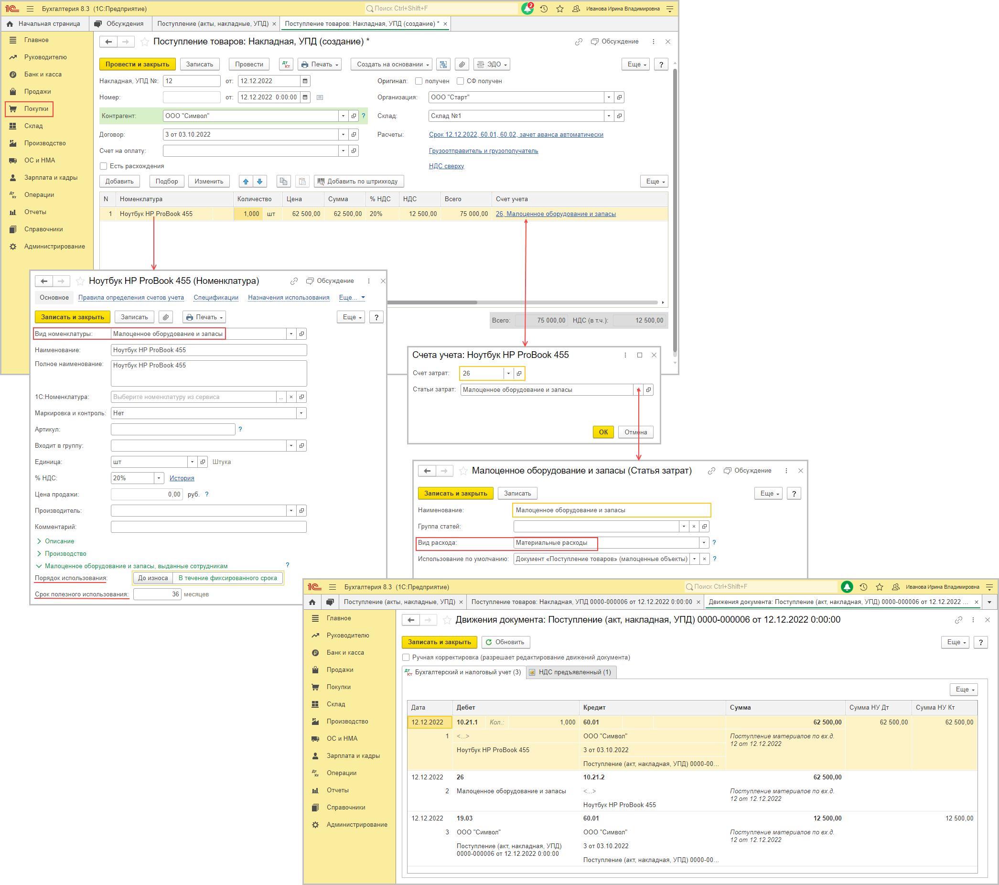
Task: Open 'Грузоотправитель и грузополучатель' link
Action: 483,151
